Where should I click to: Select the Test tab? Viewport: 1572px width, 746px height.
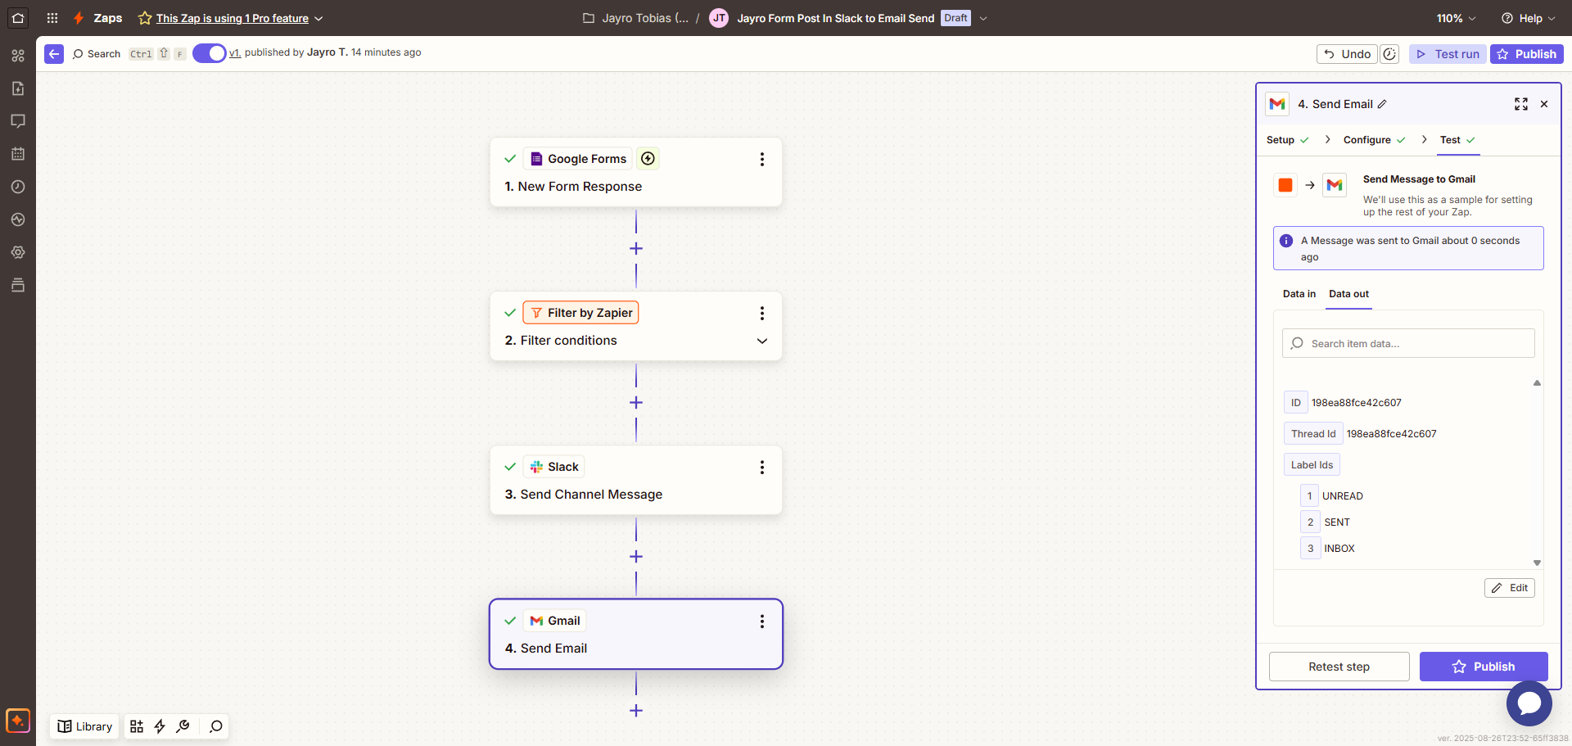pos(1457,140)
